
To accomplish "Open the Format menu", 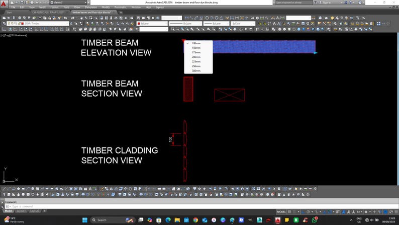I will tap(54, 8).
